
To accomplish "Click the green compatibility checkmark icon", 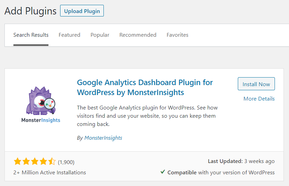I will click(x=163, y=172).
